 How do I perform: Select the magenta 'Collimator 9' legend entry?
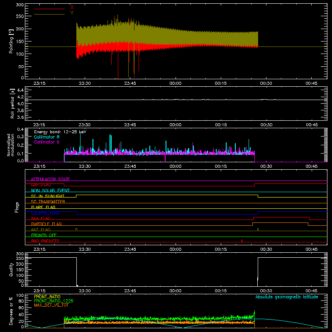pyautogui.click(x=46, y=142)
